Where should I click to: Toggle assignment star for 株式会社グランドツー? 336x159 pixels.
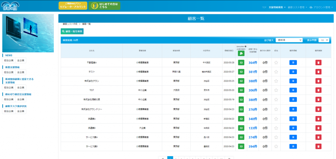[x=276, y=109]
